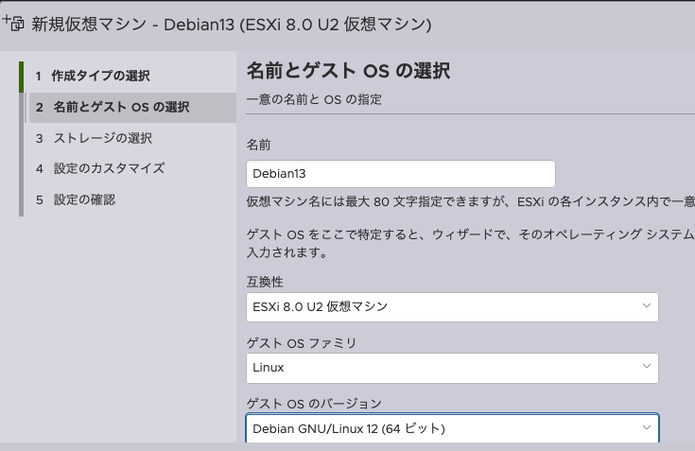
Task: Click the 互換性 label above compatibility dropdown
Action: click(265, 282)
